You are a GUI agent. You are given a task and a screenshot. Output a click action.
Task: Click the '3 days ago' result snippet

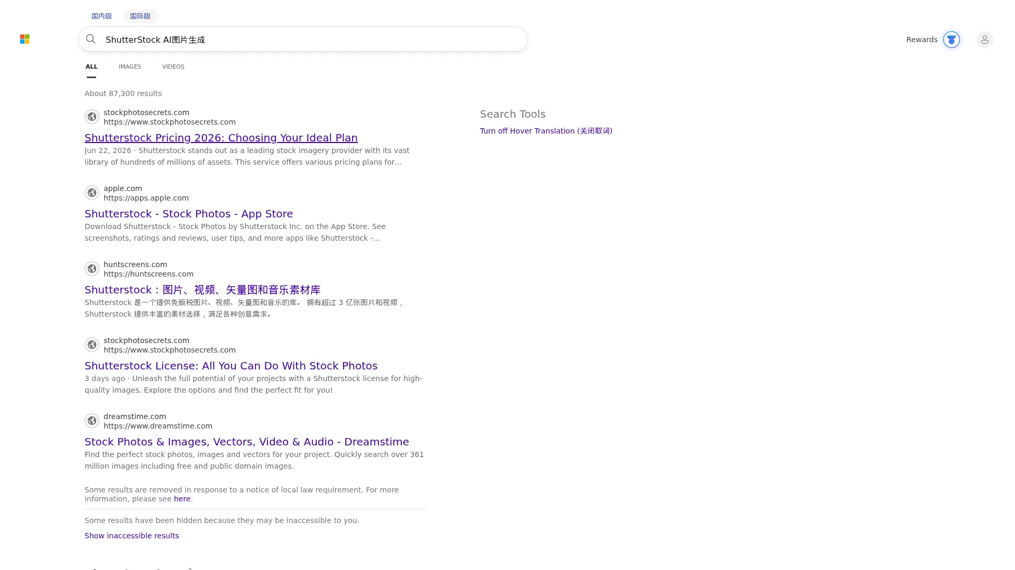253,384
